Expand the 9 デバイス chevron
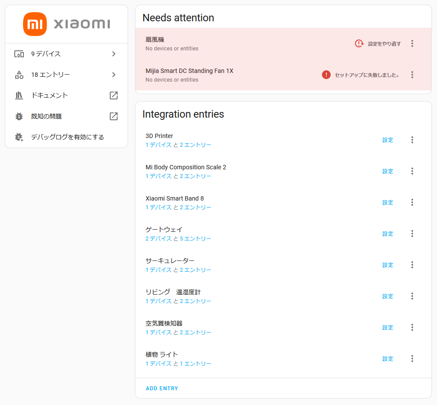Screen dimensions: 437x405 pos(114,54)
